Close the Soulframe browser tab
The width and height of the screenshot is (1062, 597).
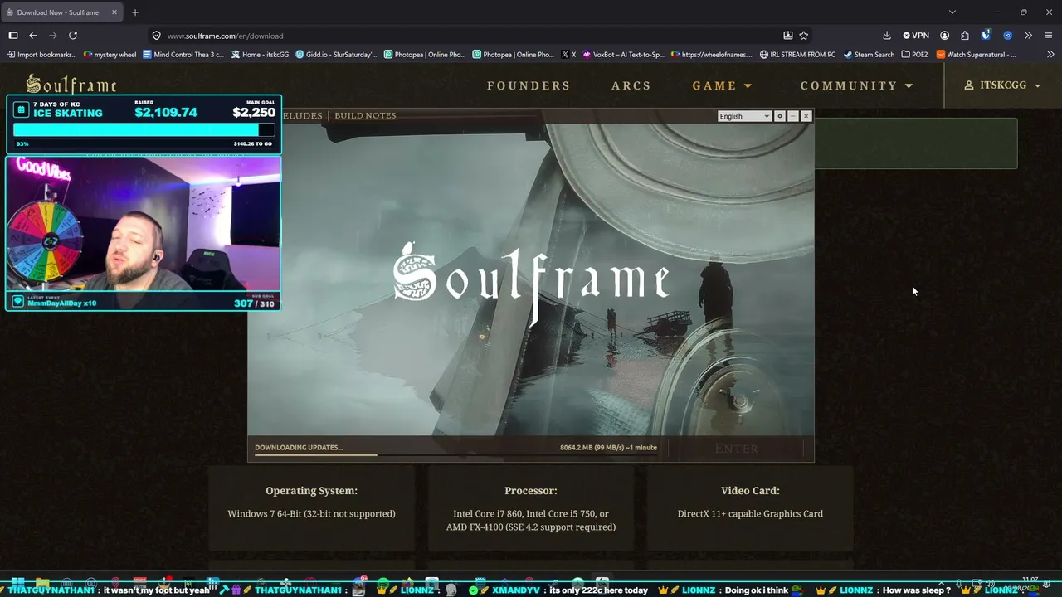(114, 12)
